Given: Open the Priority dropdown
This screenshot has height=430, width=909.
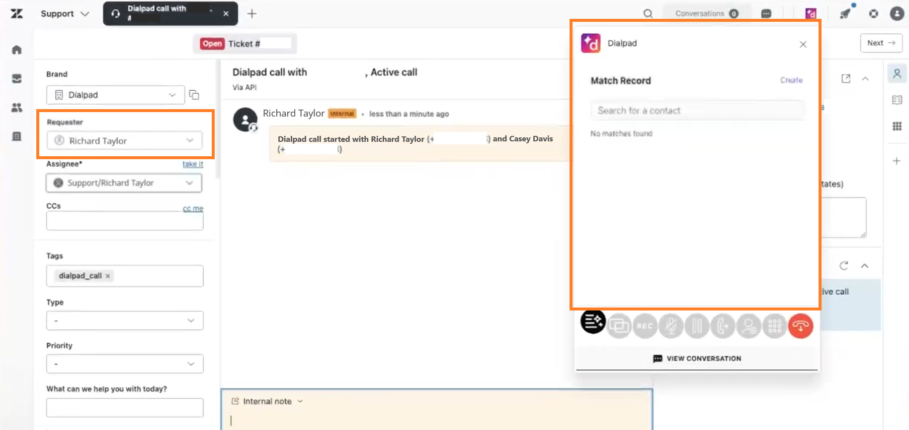Looking at the screenshot, I should (x=125, y=364).
